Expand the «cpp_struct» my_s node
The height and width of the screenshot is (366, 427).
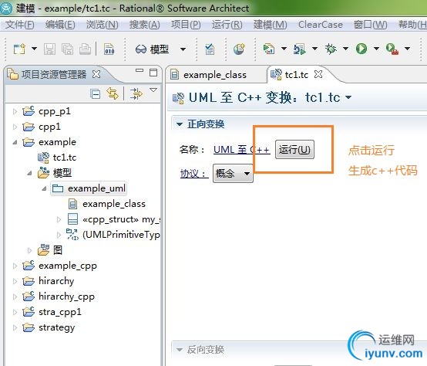[59, 219]
